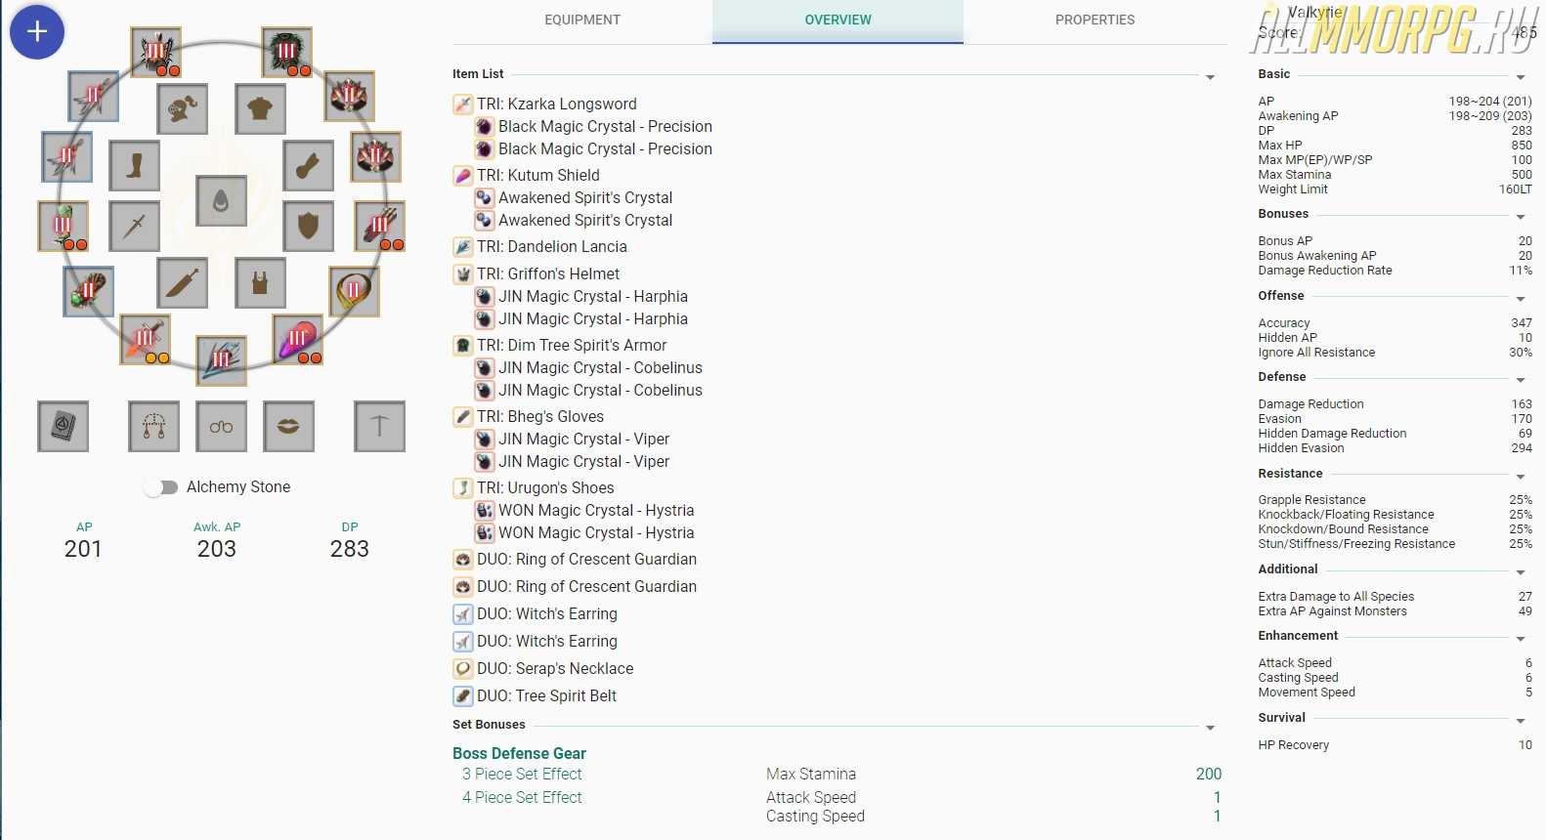
Task: Click 3 Piece Set Effect label
Action: pyautogui.click(x=522, y=774)
